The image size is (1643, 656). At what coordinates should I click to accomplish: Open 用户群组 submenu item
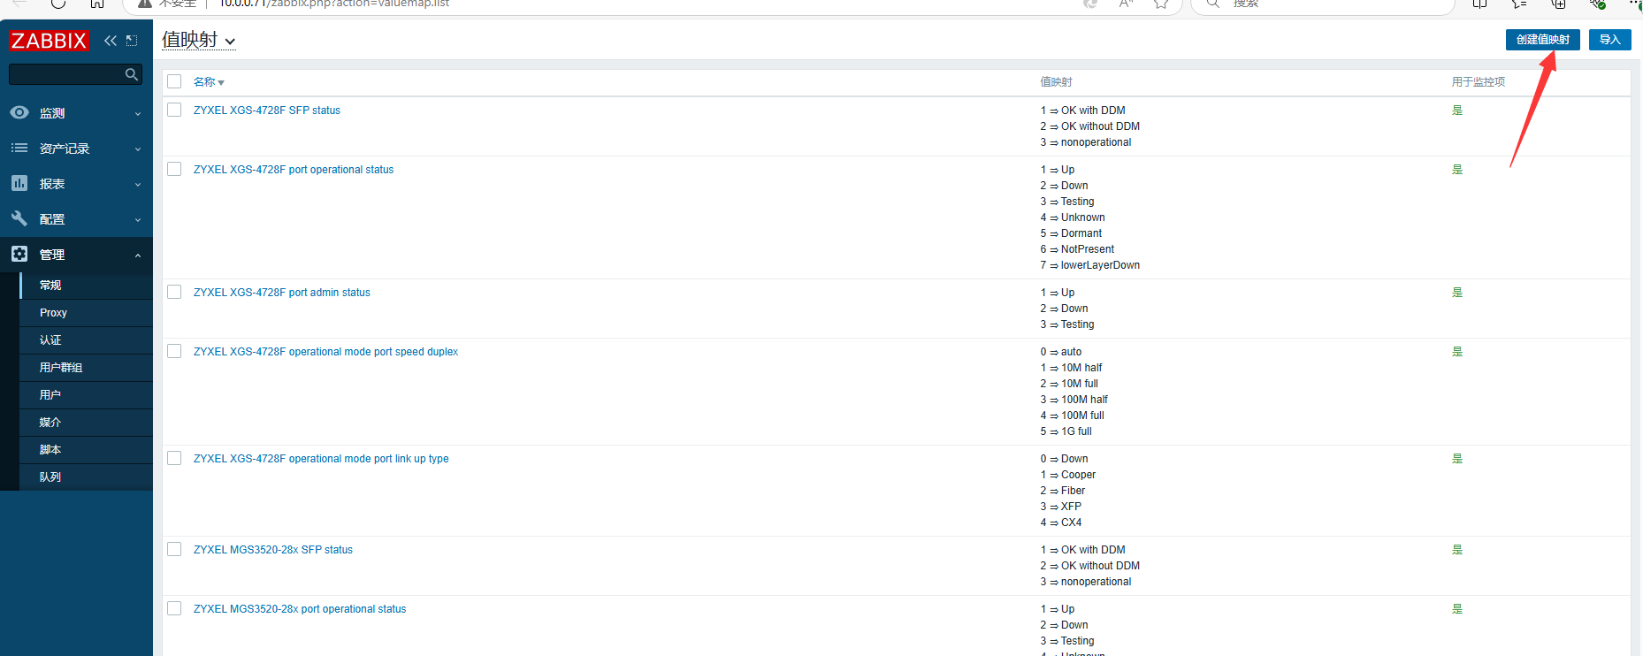tap(86, 368)
